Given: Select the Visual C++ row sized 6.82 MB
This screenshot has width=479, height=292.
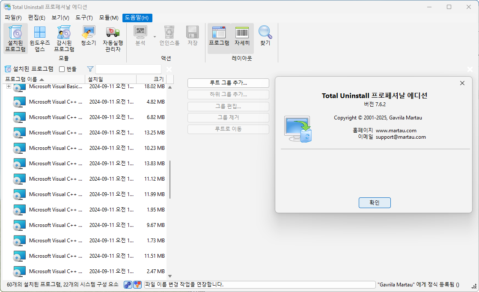Looking at the screenshot, I should (x=85, y=117).
